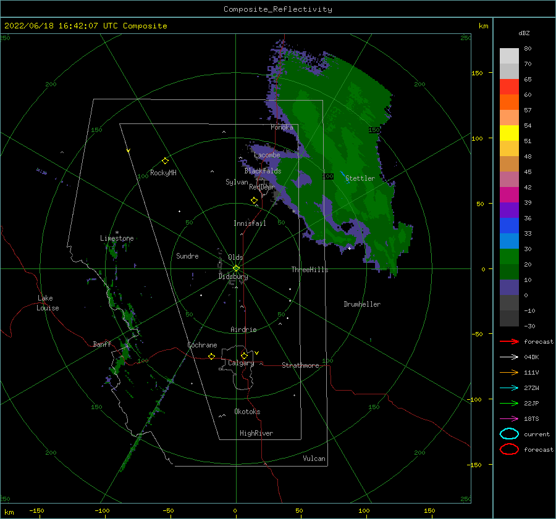Select the cyan 27ZW arrow legend icon

tap(509, 388)
